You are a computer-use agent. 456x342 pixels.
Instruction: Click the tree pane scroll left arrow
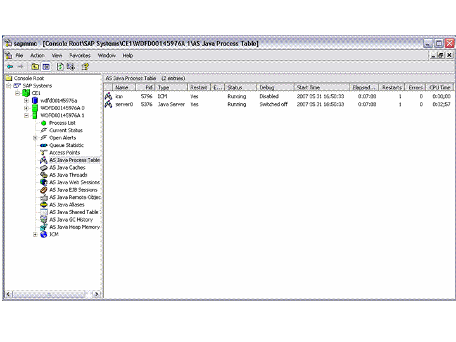click(x=8, y=294)
